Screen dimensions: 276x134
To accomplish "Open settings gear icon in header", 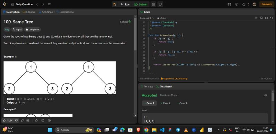I will [237, 4].
